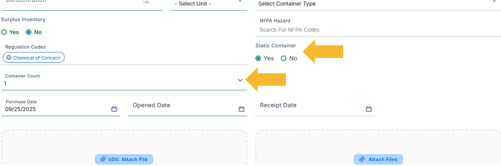Open the Opened Date calendar picker
The width and height of the screenshot is (501, 166).
tap(241, 109)
